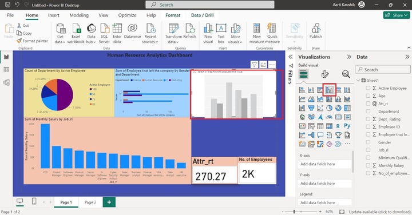This screenshot has height=215, width=412.
Task: Check the Dept_Rating field
Action: pos(368,119)
